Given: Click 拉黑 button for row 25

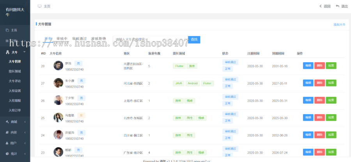Looking at the screenshot, I should [x=331, y=117].
